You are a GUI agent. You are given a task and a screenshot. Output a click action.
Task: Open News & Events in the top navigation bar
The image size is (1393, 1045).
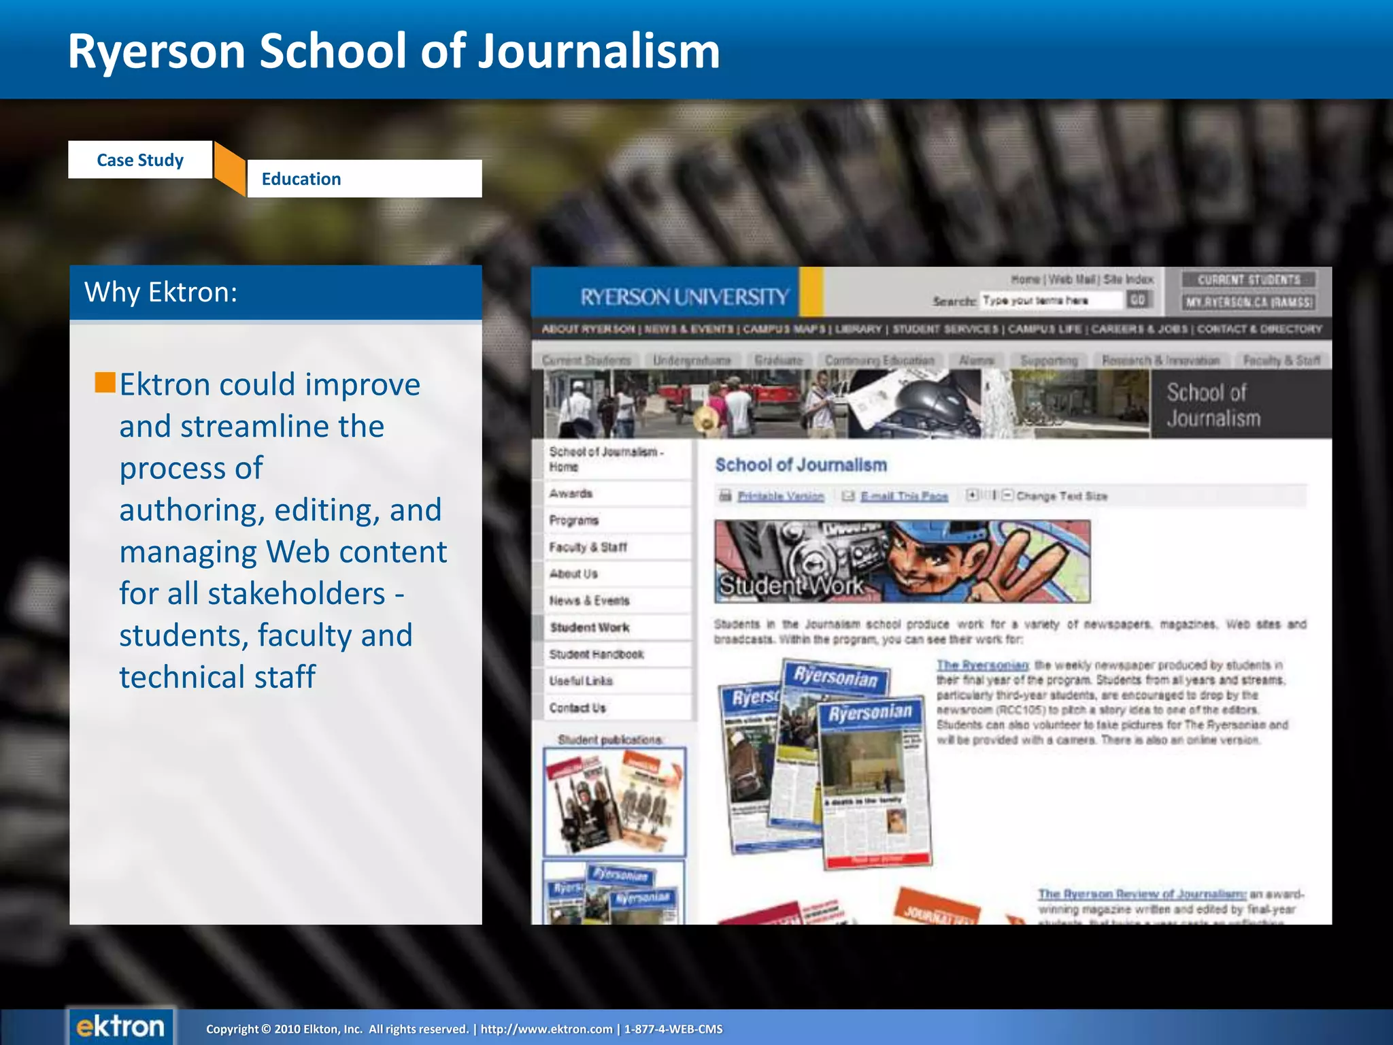pyautogui.click(x=689, y=329)
